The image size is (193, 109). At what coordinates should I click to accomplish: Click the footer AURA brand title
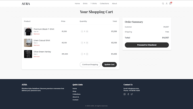coord(24,85)
